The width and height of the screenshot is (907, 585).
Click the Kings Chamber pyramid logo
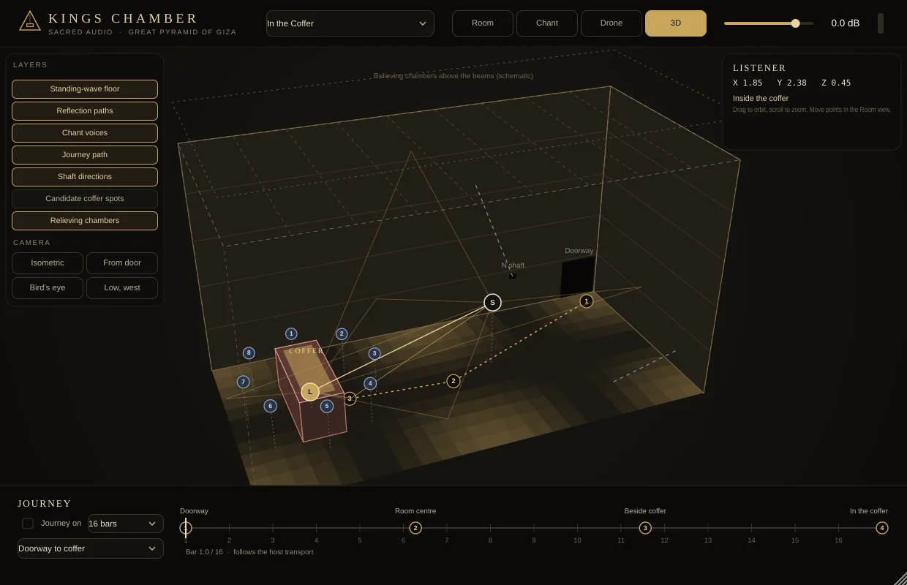click(x=30, y=21)
